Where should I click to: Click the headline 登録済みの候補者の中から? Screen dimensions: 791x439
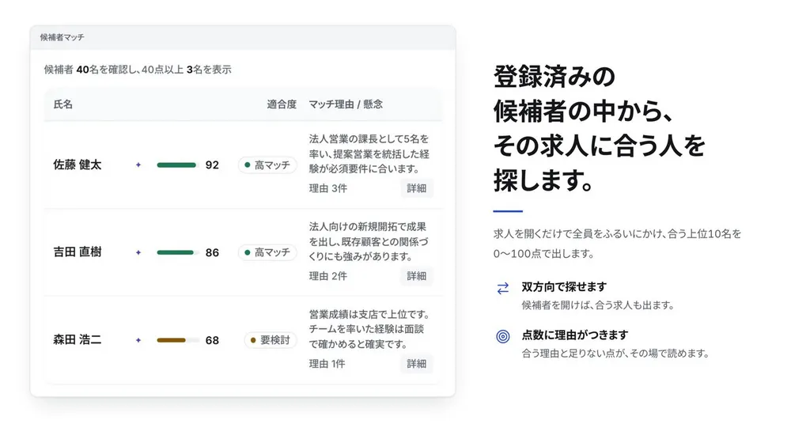(x=600, y=128)
